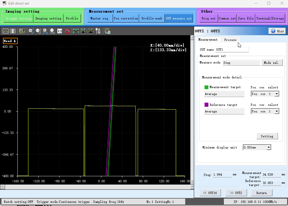Go to next output OUT2
The height and width of the screenshot is (206, 288).
click(236, 193)
